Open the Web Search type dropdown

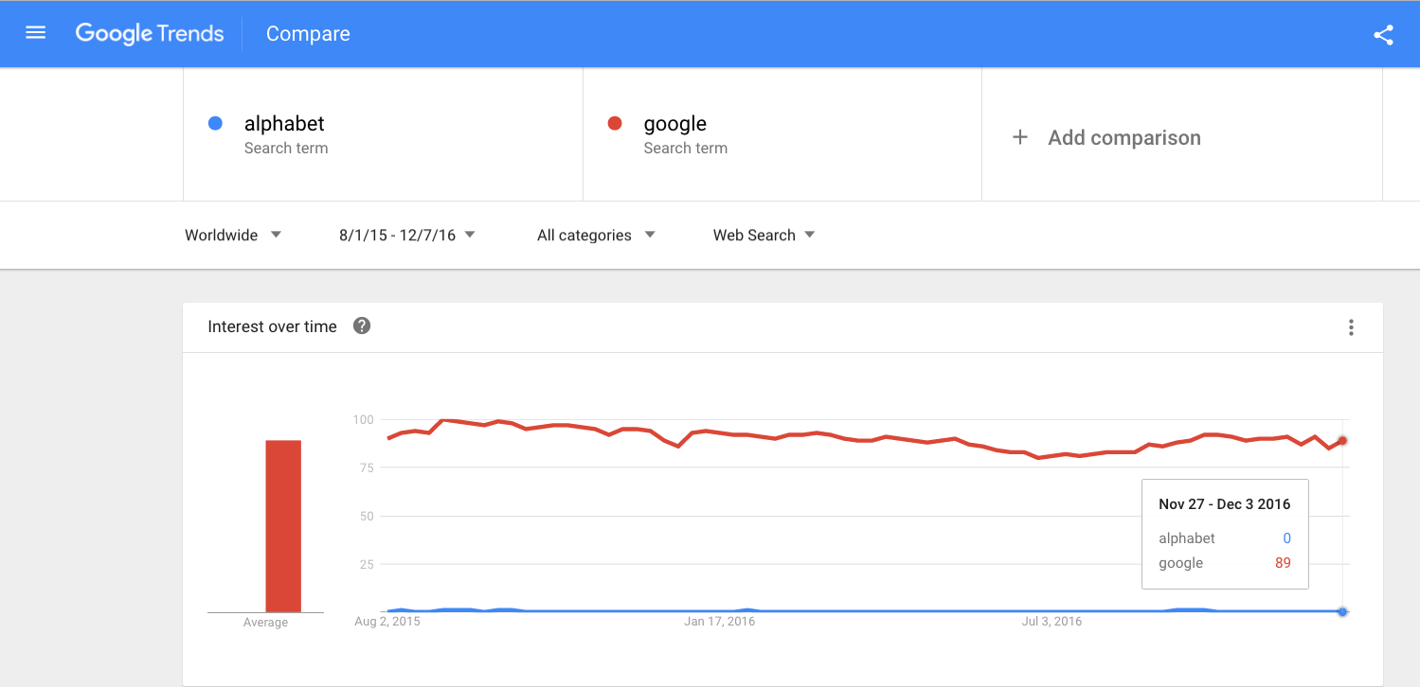pyautogui.click(x=764, y=235)
